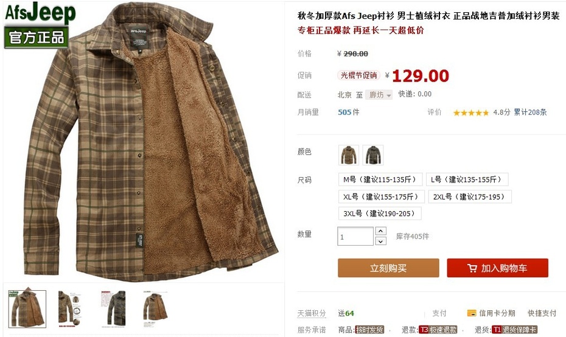
Task: Choose the 3XL号（建议190-205）size option
Action: click(x=380, y=214)
